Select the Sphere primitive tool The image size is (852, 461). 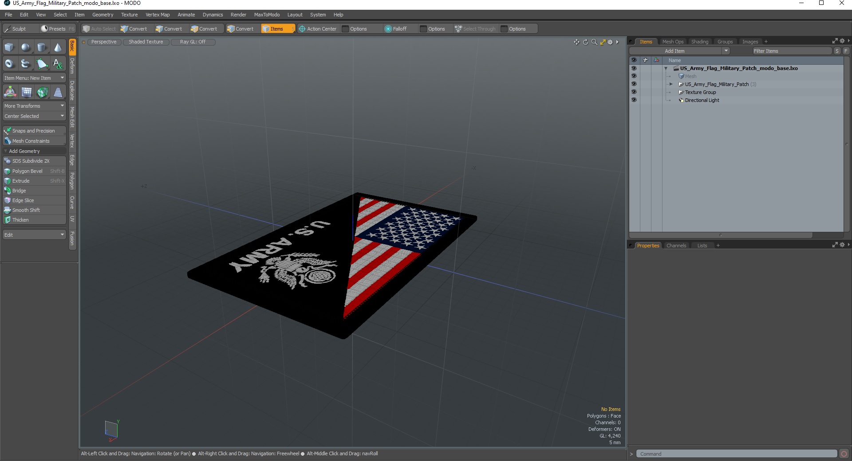(x=26, y=47)
